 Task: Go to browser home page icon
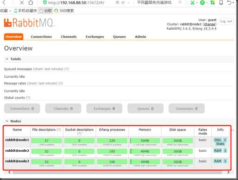click(x=31, y=2)
